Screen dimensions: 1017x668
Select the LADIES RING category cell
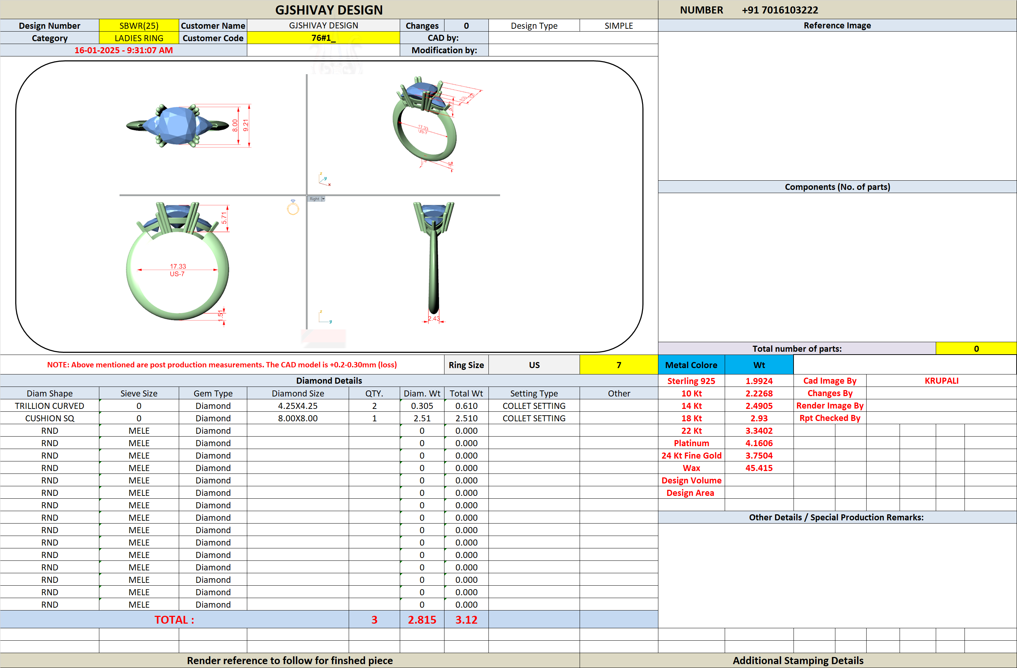(x=139, y=38)
